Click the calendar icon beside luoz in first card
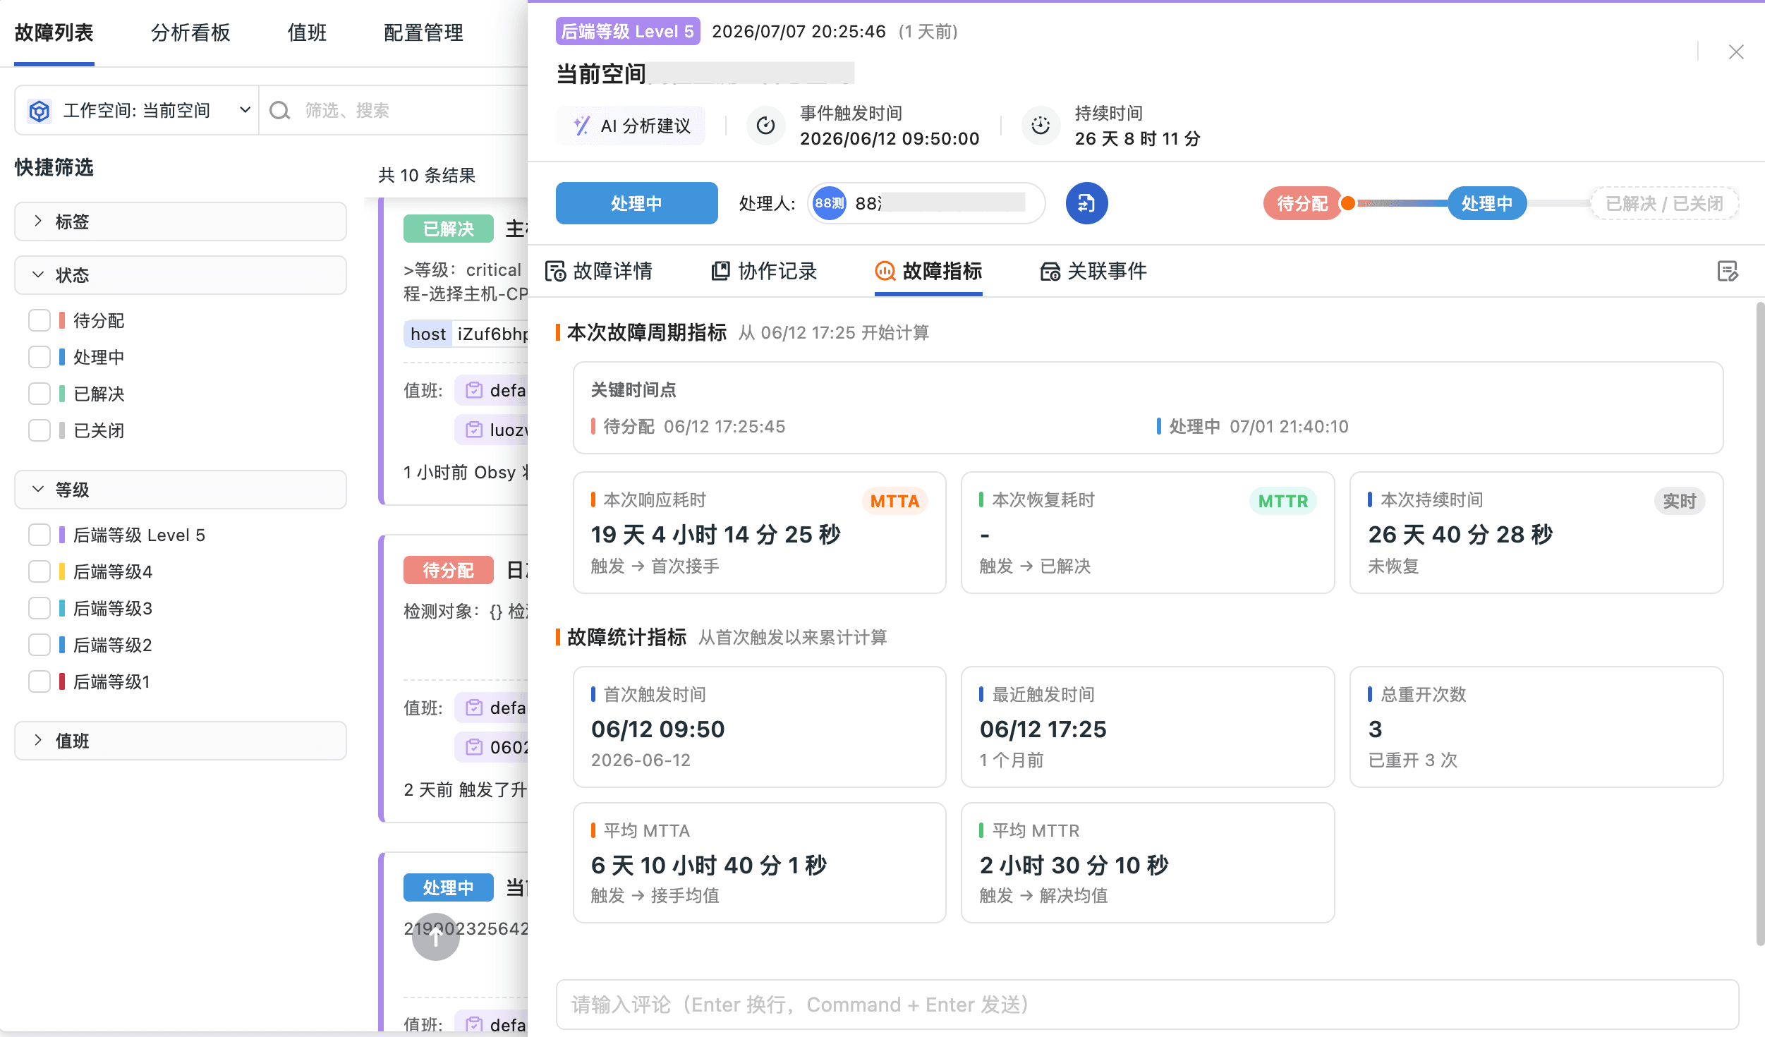 pyautogui.click(x=474, y=430)
